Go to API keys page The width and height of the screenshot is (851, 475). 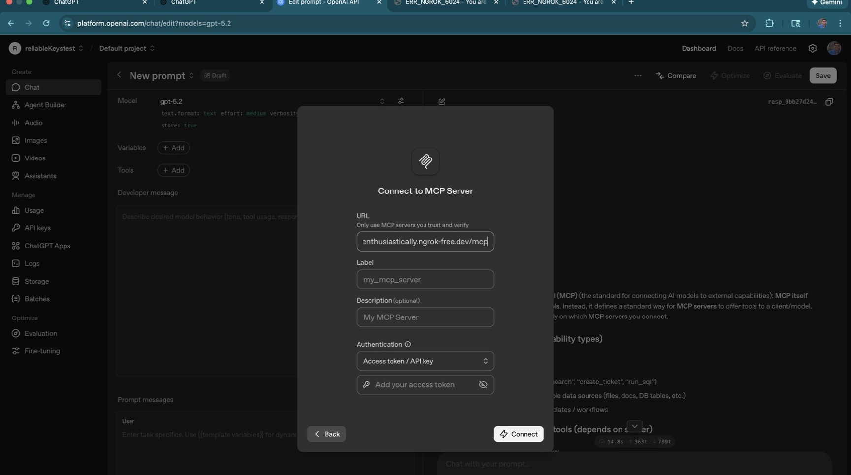pyautogui.click(x=37, y=228)
